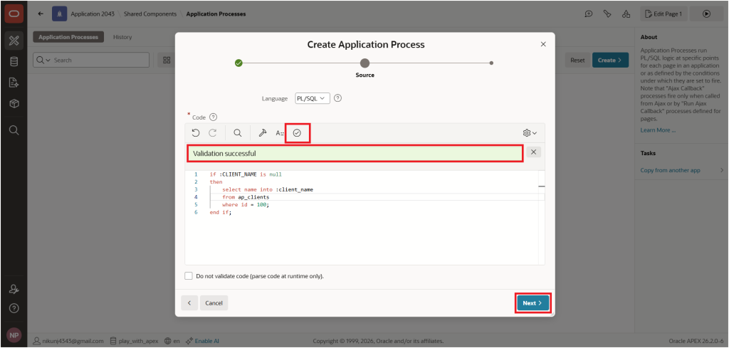Dismiss the Validation successful message
Screen dimensions: 729x348
pyautogui.click(x=533, y=152)
